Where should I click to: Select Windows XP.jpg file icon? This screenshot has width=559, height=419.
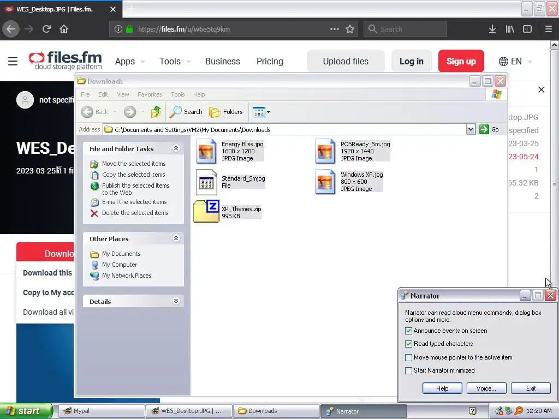325,182
